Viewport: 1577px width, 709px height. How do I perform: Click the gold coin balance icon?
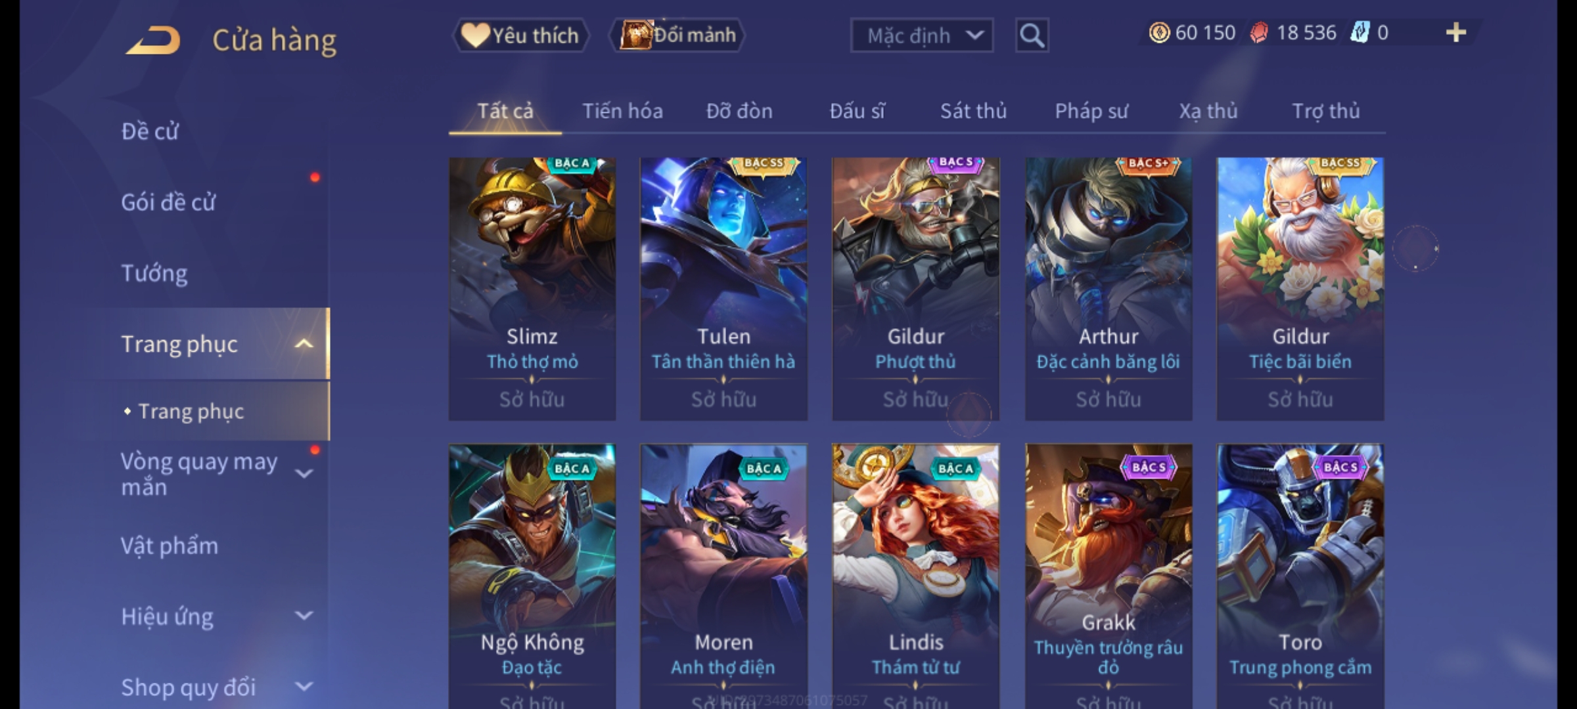point(1159,32)
